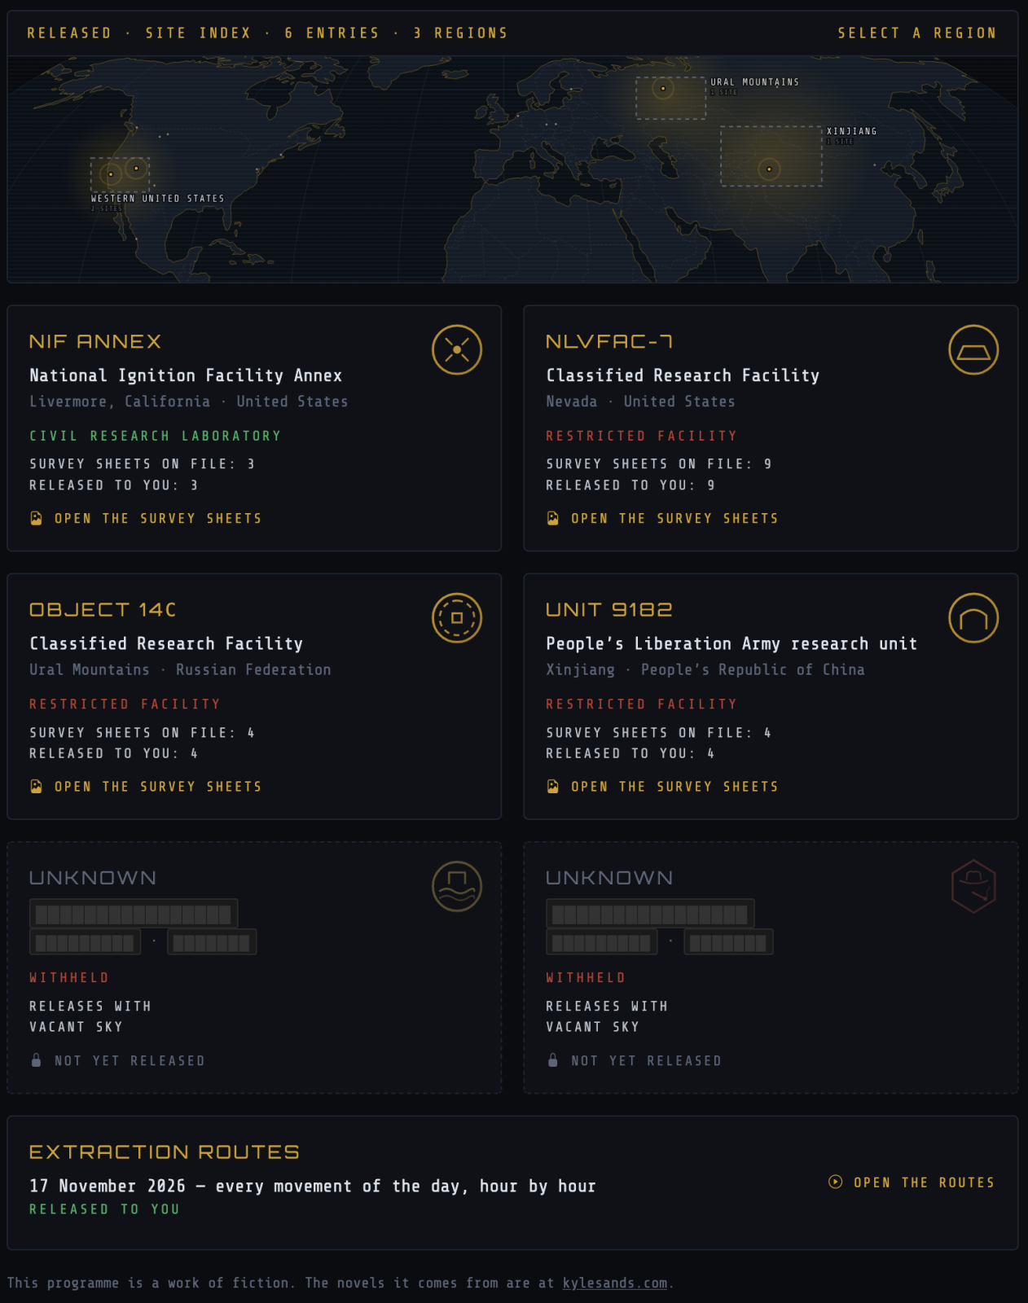The height and width of the screenshot is (1303, 1028).
Task: Click the ship-on-waves emblem on first Unknown card
Action: 457,886
